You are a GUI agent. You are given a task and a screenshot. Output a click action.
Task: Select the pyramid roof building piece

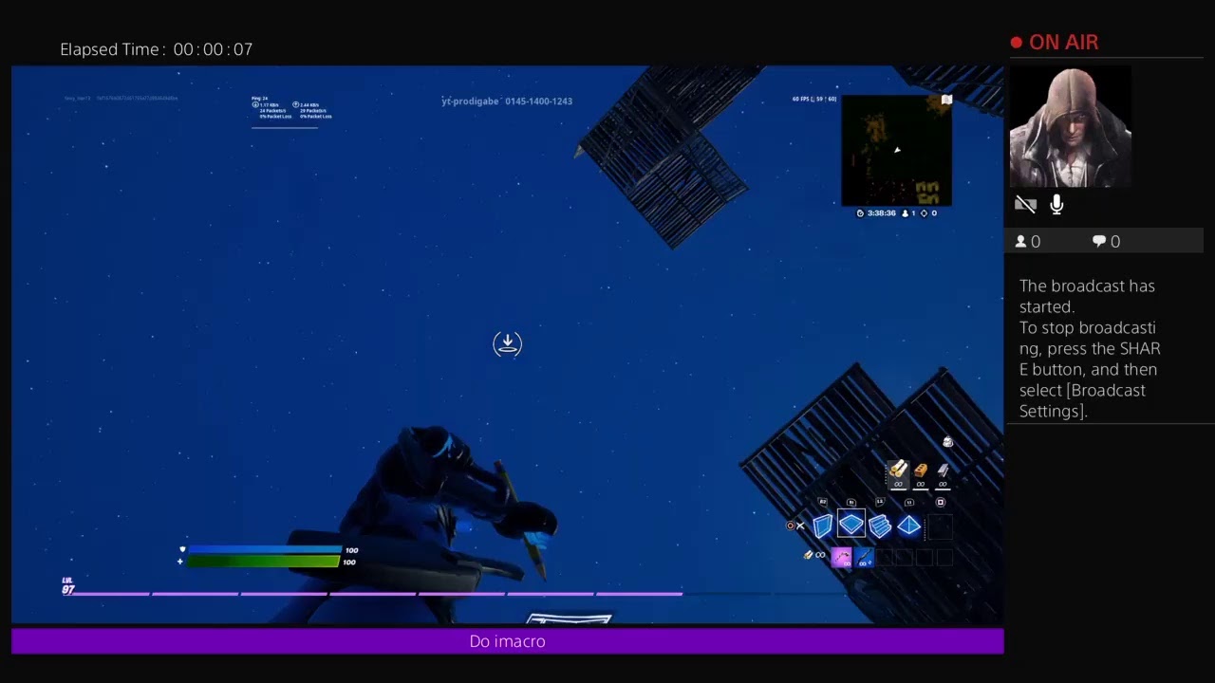pos(909,526)
